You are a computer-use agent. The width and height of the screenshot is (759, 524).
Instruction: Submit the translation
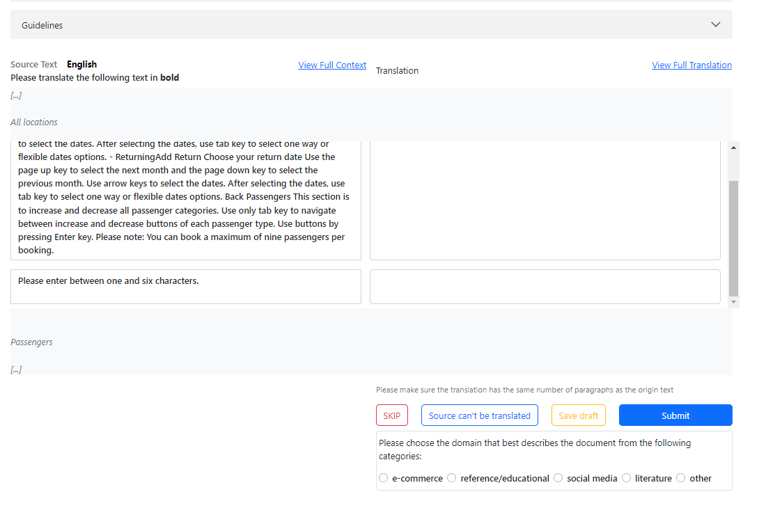coord(675,415)
